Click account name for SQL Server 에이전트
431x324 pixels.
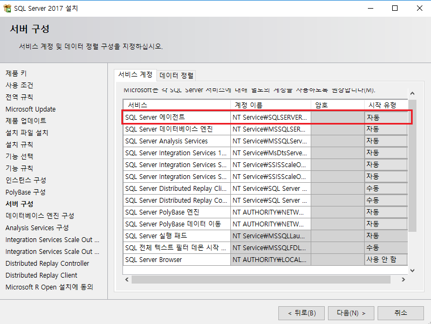point(270,118)
